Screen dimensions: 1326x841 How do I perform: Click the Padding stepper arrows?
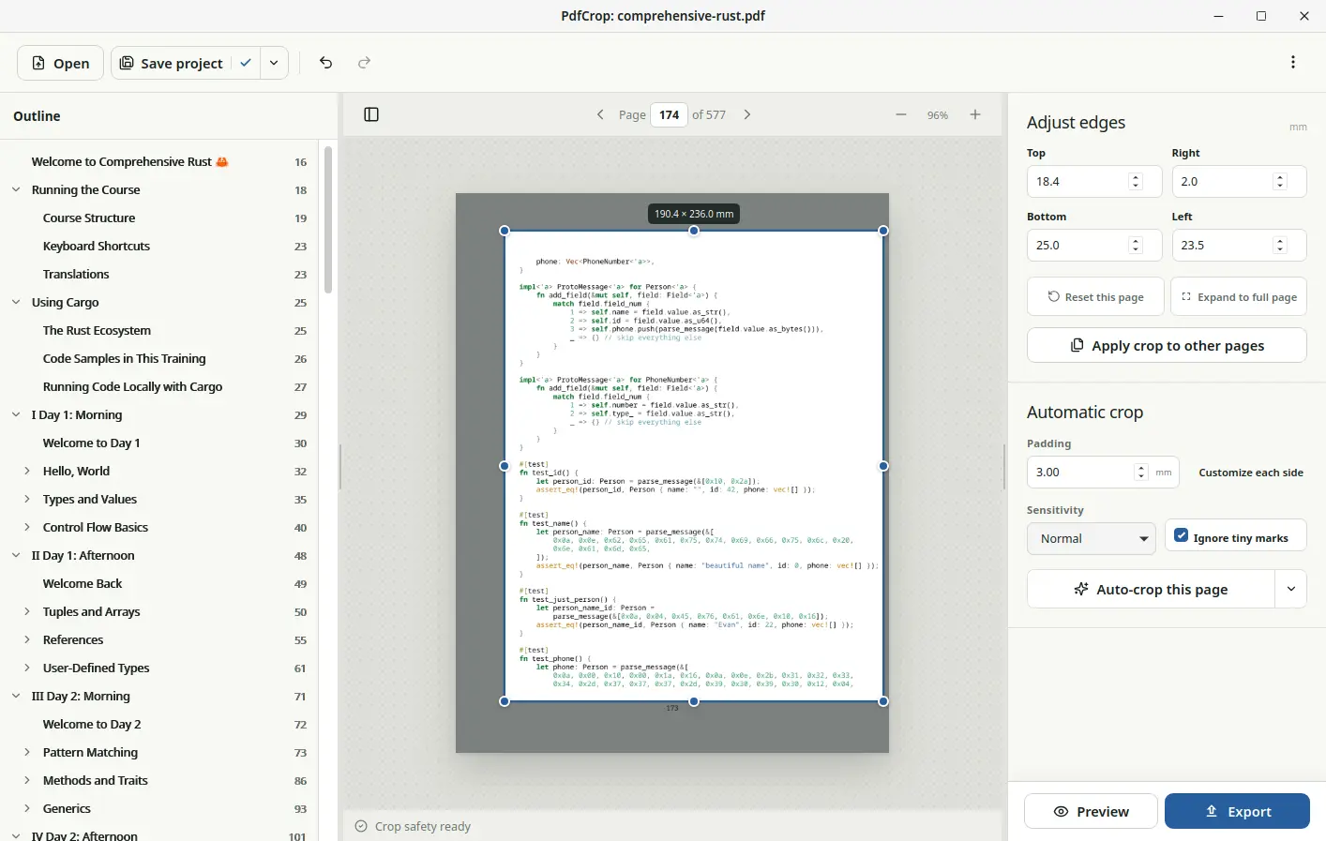pos(1141,473)
